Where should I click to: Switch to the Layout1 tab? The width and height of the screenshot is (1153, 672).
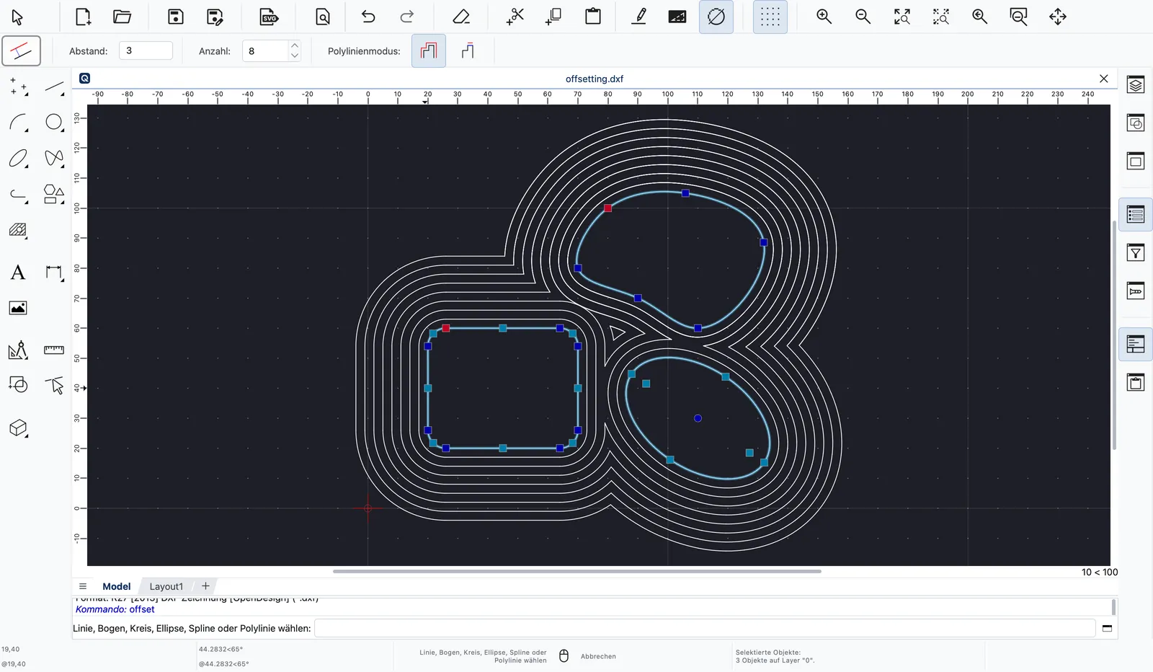pyautogui.click(x=166, y=586)
